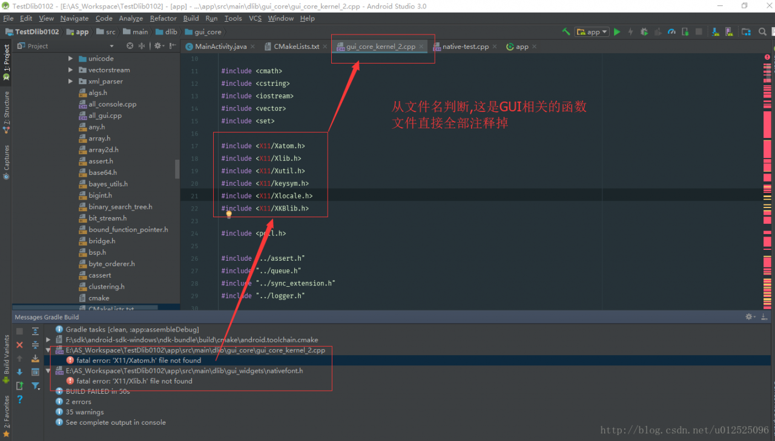Click the red error stripe indicator atop editor
This screenshot has height=441, width=775.
767,57
